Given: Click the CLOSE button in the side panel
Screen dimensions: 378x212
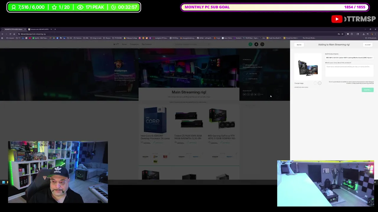Looking at the screenshot, I should point(368,45).
